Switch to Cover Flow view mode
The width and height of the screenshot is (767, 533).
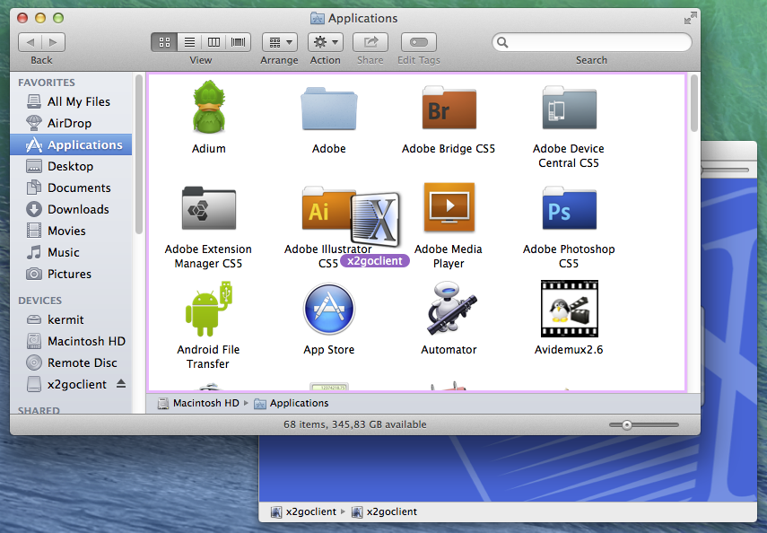click(238, 42)
